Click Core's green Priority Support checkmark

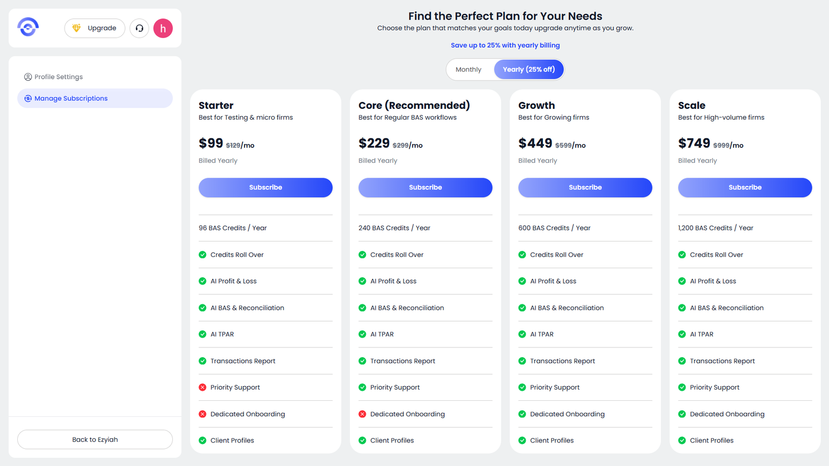pyautogui.click(x=362, y=387)
